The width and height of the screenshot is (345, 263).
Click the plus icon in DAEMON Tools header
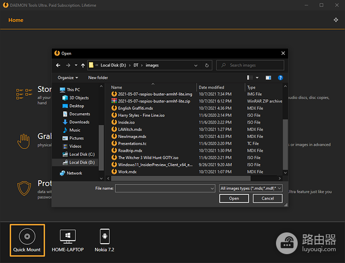point(336,20)
